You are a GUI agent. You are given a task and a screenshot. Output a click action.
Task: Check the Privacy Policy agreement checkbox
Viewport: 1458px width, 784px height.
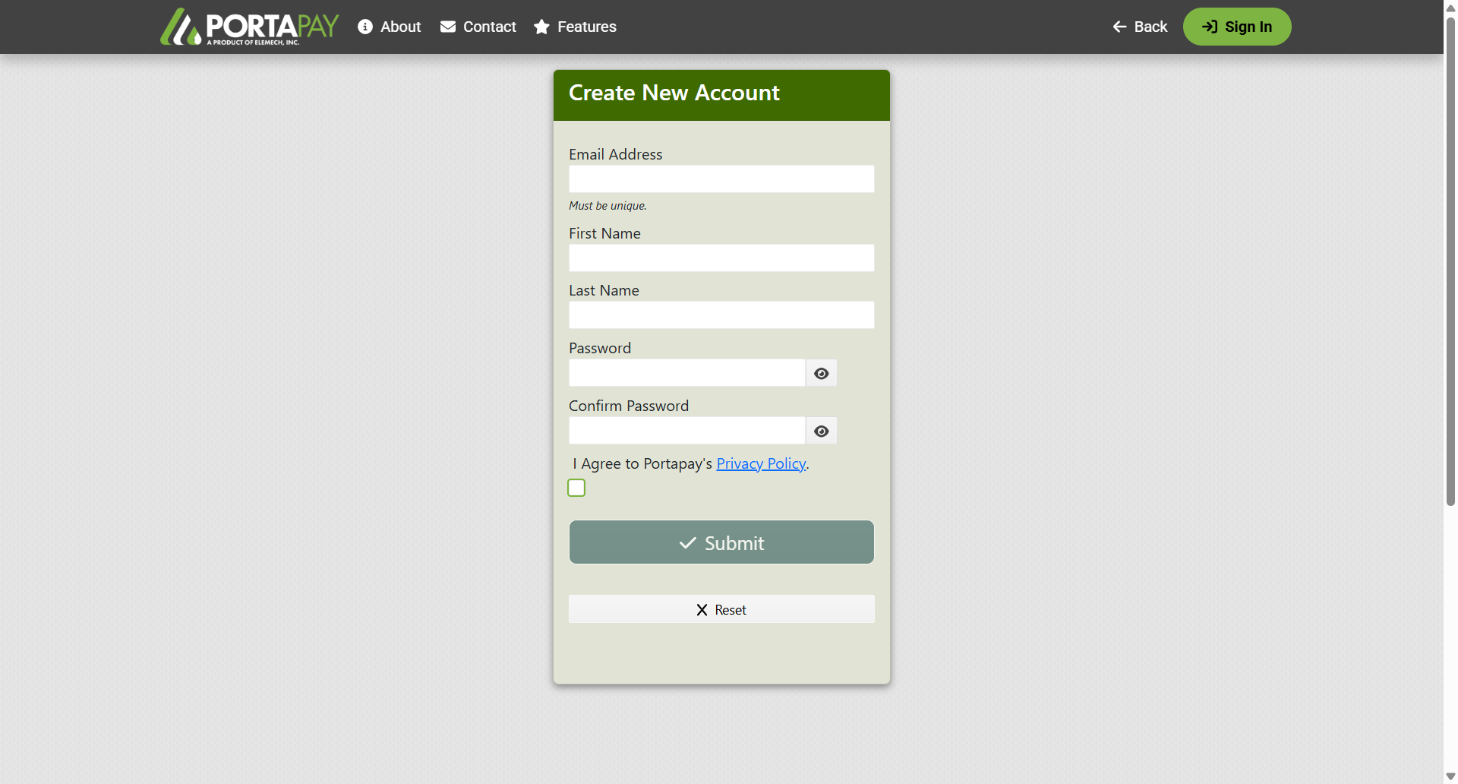point(576,488)
